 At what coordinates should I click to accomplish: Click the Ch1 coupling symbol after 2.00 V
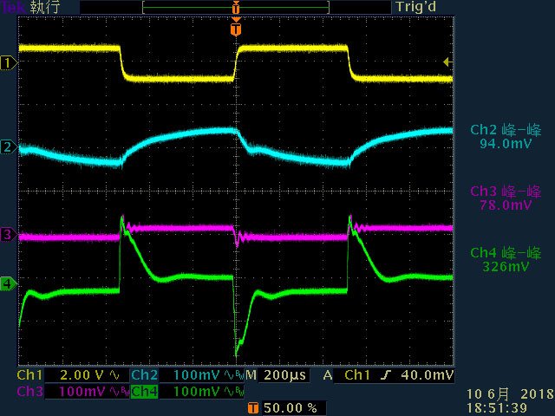point(114,375)
